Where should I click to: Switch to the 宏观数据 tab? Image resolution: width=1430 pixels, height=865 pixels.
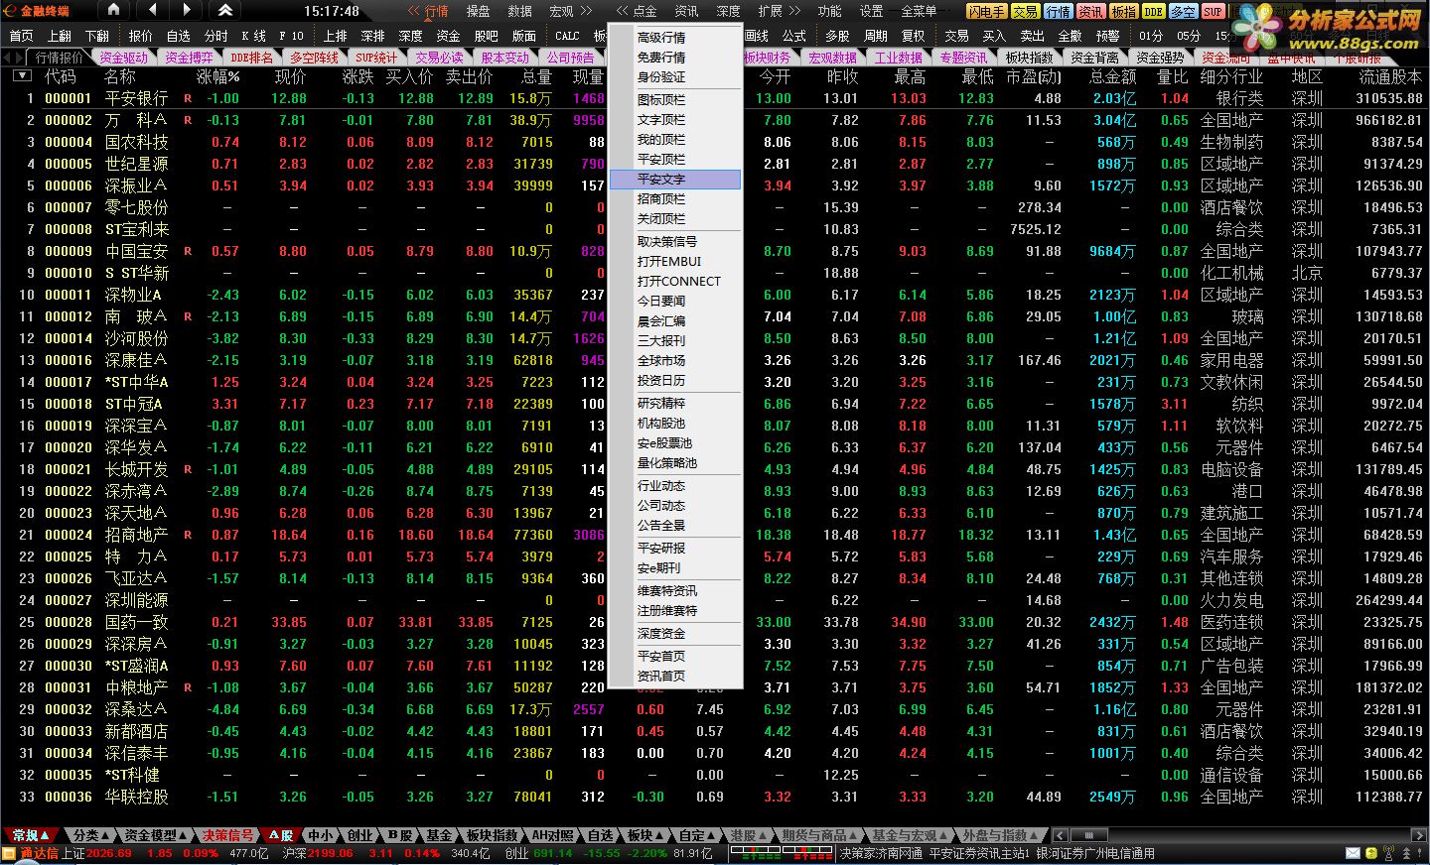pos(832,58)
